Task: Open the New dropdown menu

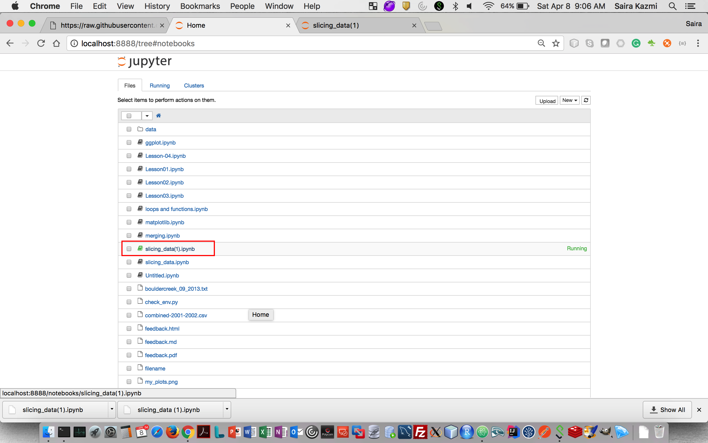Action: (569, 100)
